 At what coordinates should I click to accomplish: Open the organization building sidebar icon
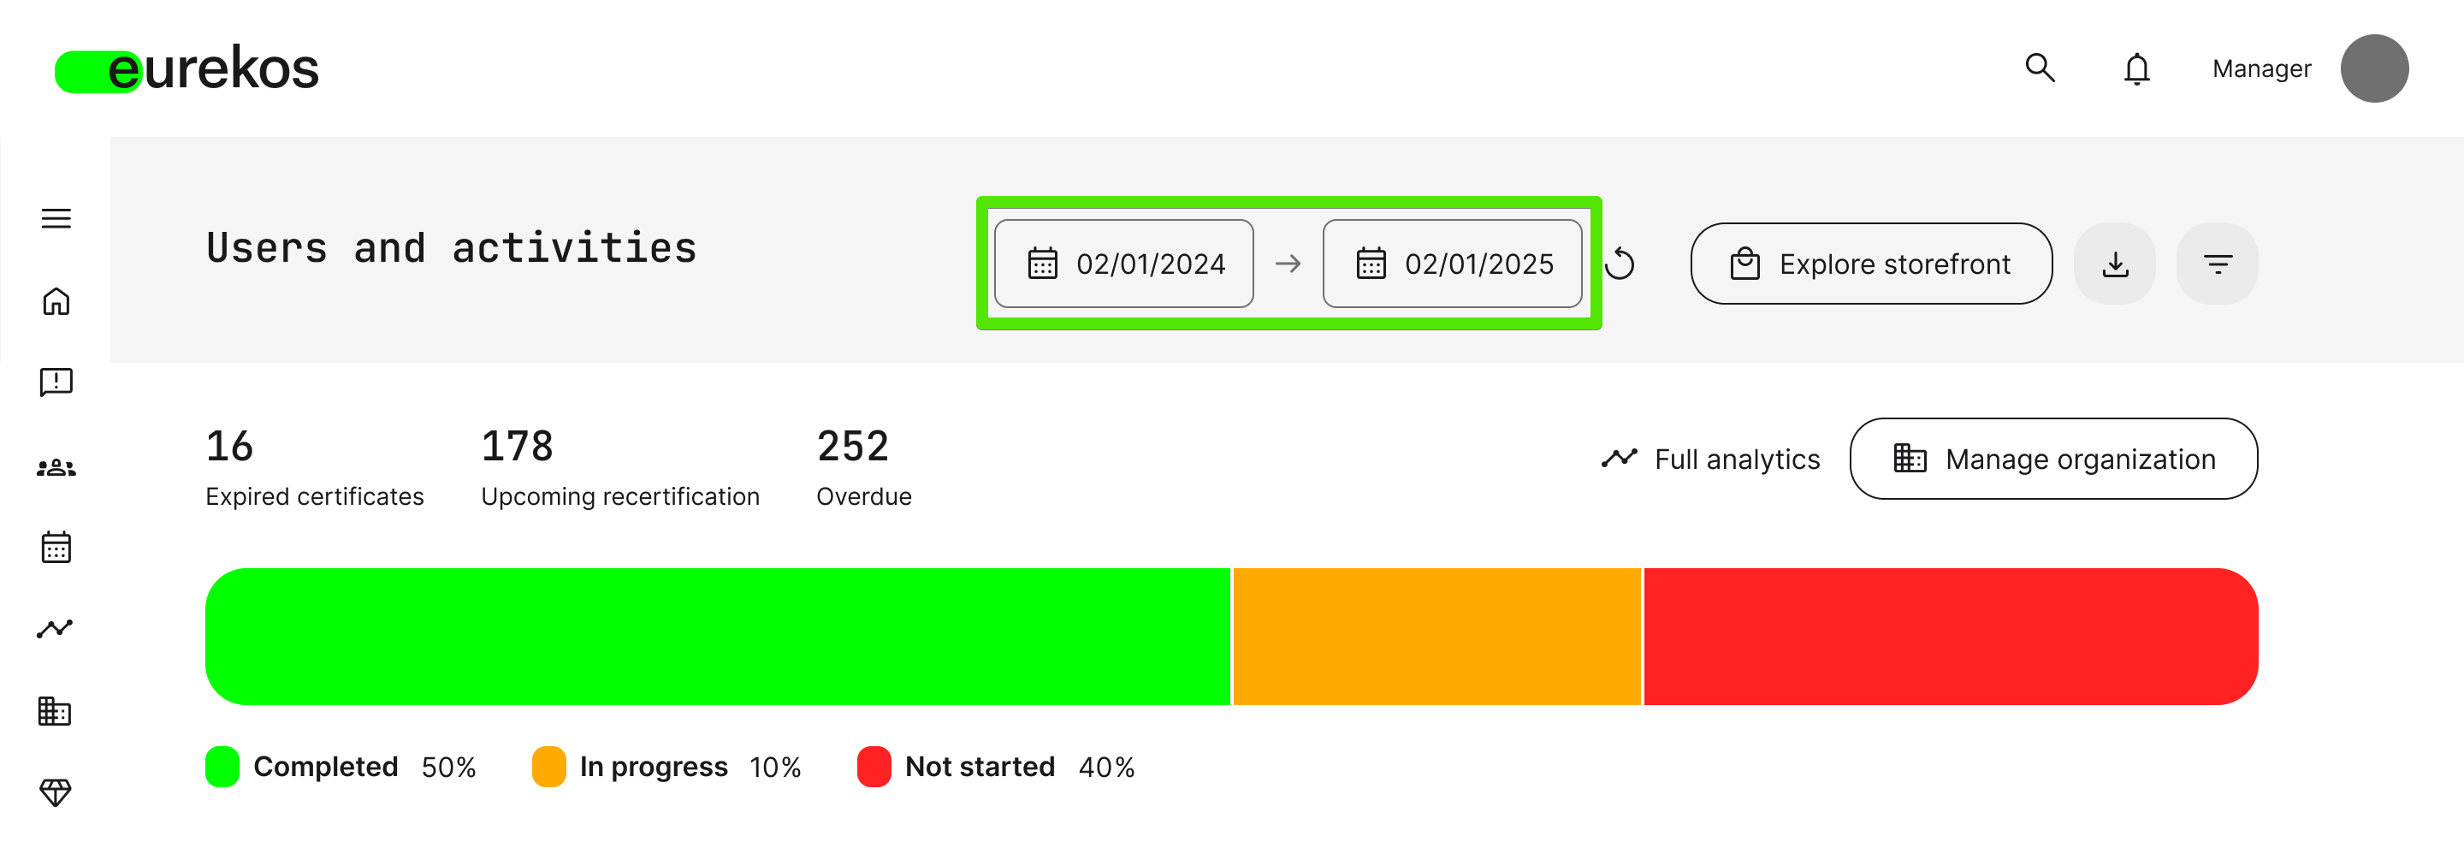(x=56, y=711)
